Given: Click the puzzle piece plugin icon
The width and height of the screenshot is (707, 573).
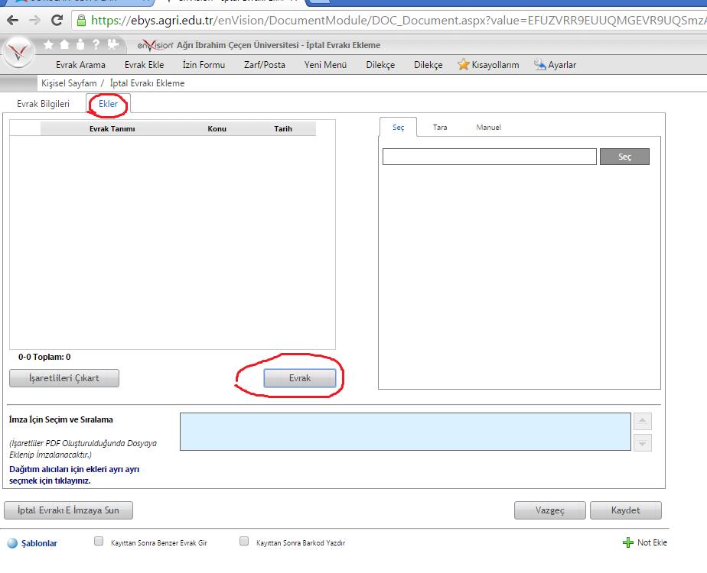Looking at the screenshot, I should click(x=113, y=45).
